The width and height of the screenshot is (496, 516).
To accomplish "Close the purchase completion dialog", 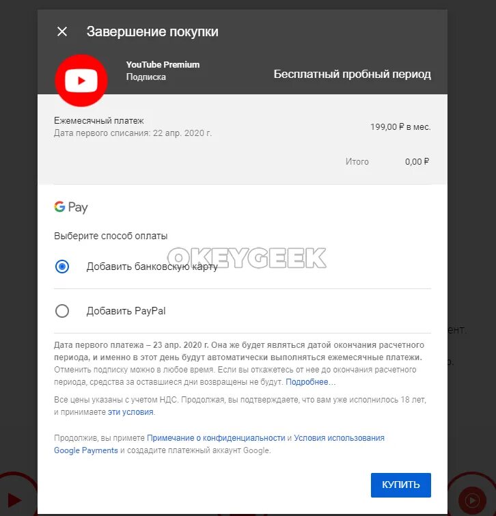I will 62,31.
